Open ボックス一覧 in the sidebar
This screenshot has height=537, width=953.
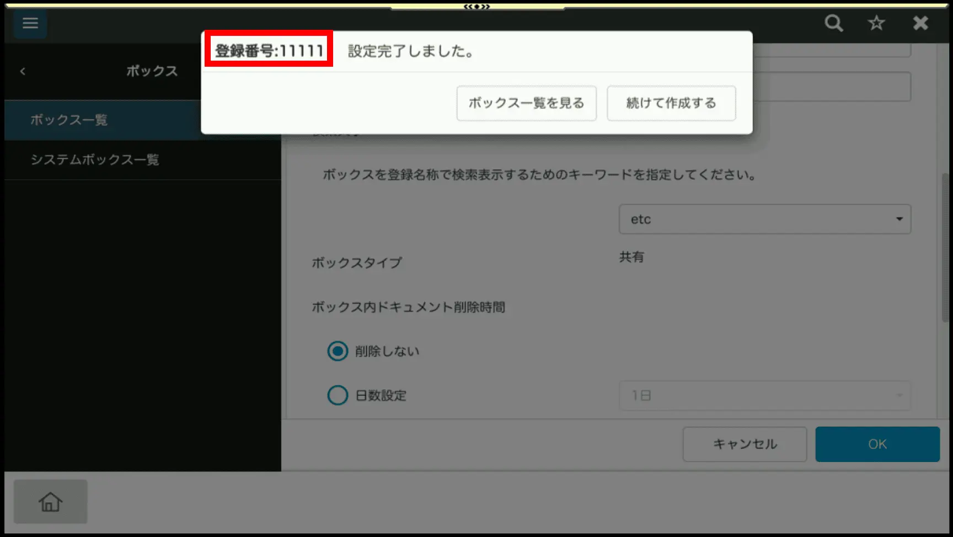[x=69, y=120]
